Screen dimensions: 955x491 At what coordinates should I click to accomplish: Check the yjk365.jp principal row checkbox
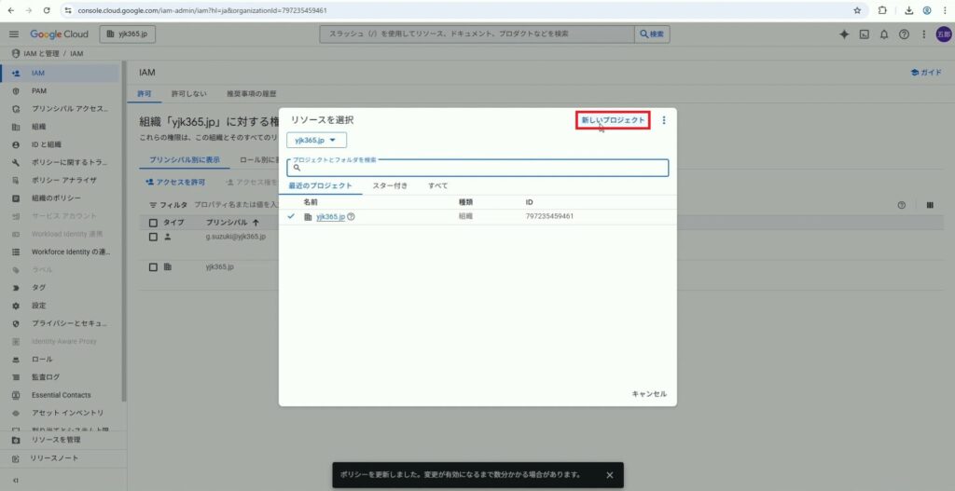154,266
